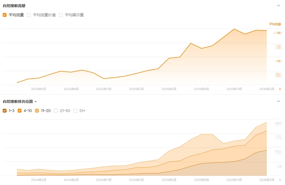Toggle off the 4-10 ranking checkbox
The height and width of the screenshot is (185, 285).
[x=20, y=111]
